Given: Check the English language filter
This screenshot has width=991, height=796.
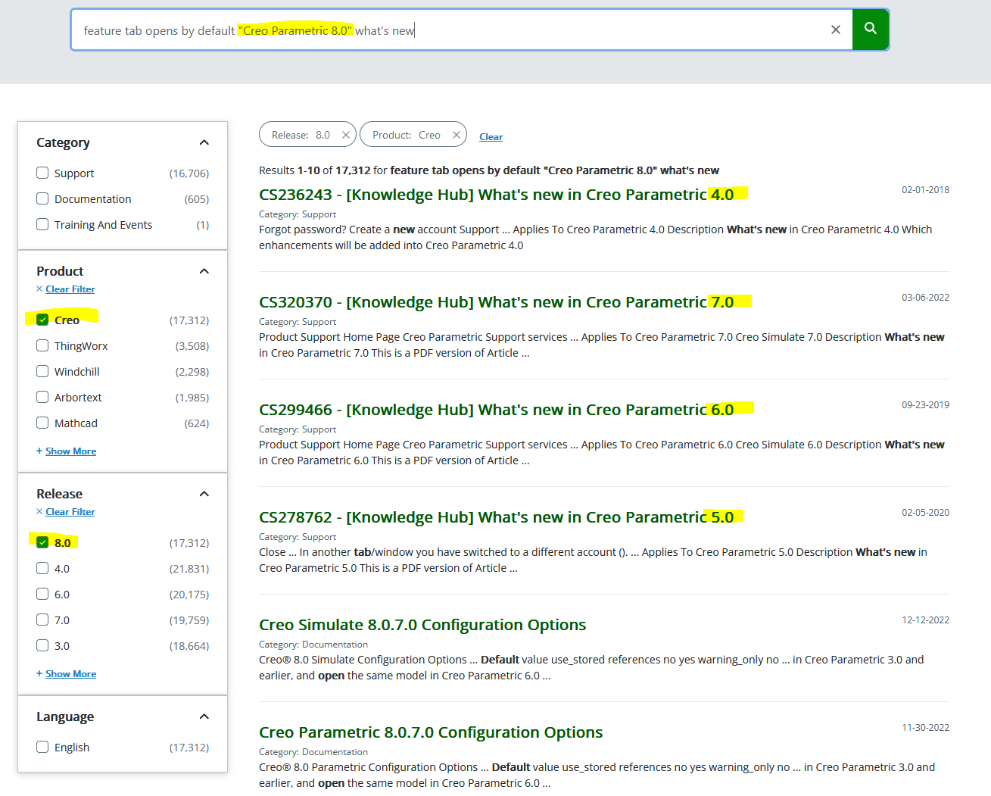Looking at the screenshot, I should pos(42,747).
